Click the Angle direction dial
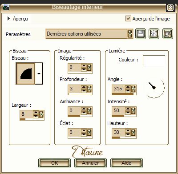178x174 pixels. (x=154, y=88)
